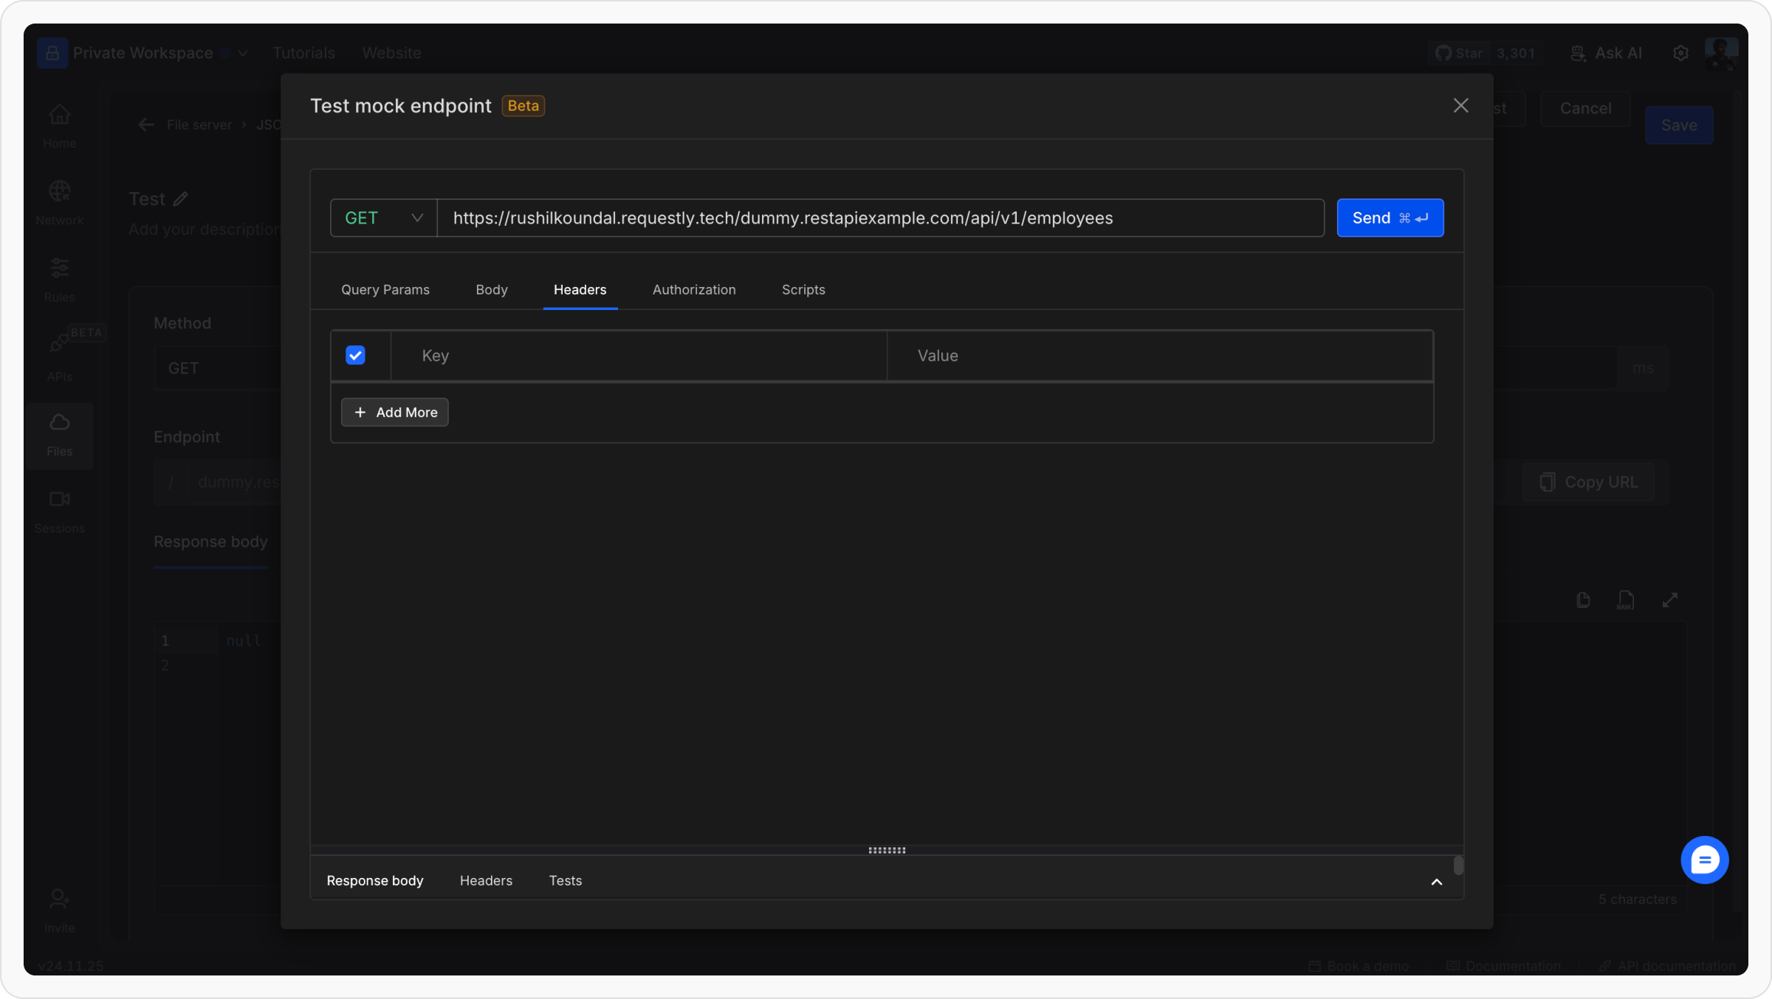The image size is (1772, 999).
Task: Uncheck the header row checkbox
Action: click(355, 356)
